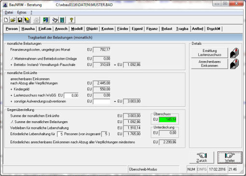The width and height of the screenshot is (246, 176).
Task: Save using the floppy disk icon
Action: 20,20
